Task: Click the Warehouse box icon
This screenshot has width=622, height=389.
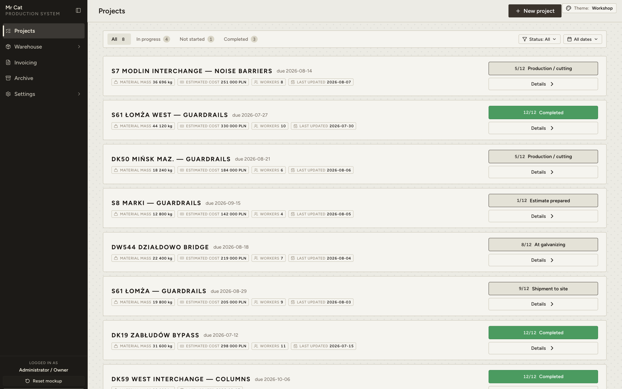Action: pos(8,47)
